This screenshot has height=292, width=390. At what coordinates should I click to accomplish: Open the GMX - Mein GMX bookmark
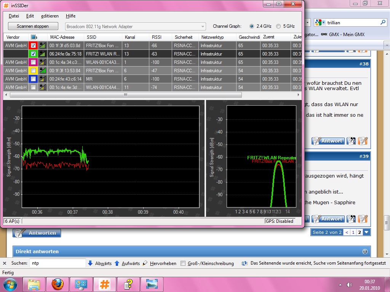tap(343, 35)
